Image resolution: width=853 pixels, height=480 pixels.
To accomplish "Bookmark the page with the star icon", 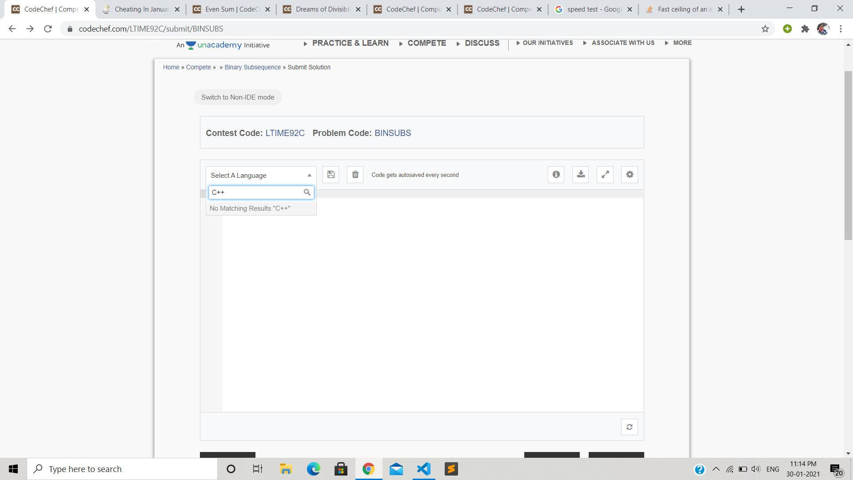I will 765,28.
